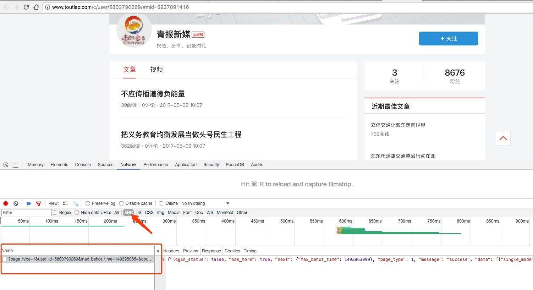Click the browser forward arrow
Screen dimensions: 533x290
tap(16, 7)
